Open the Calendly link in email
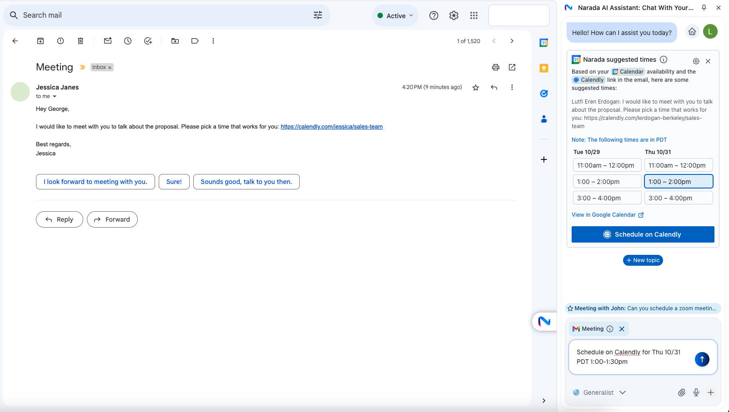This screenshot has height=412, width=729. tap(332, 127)
